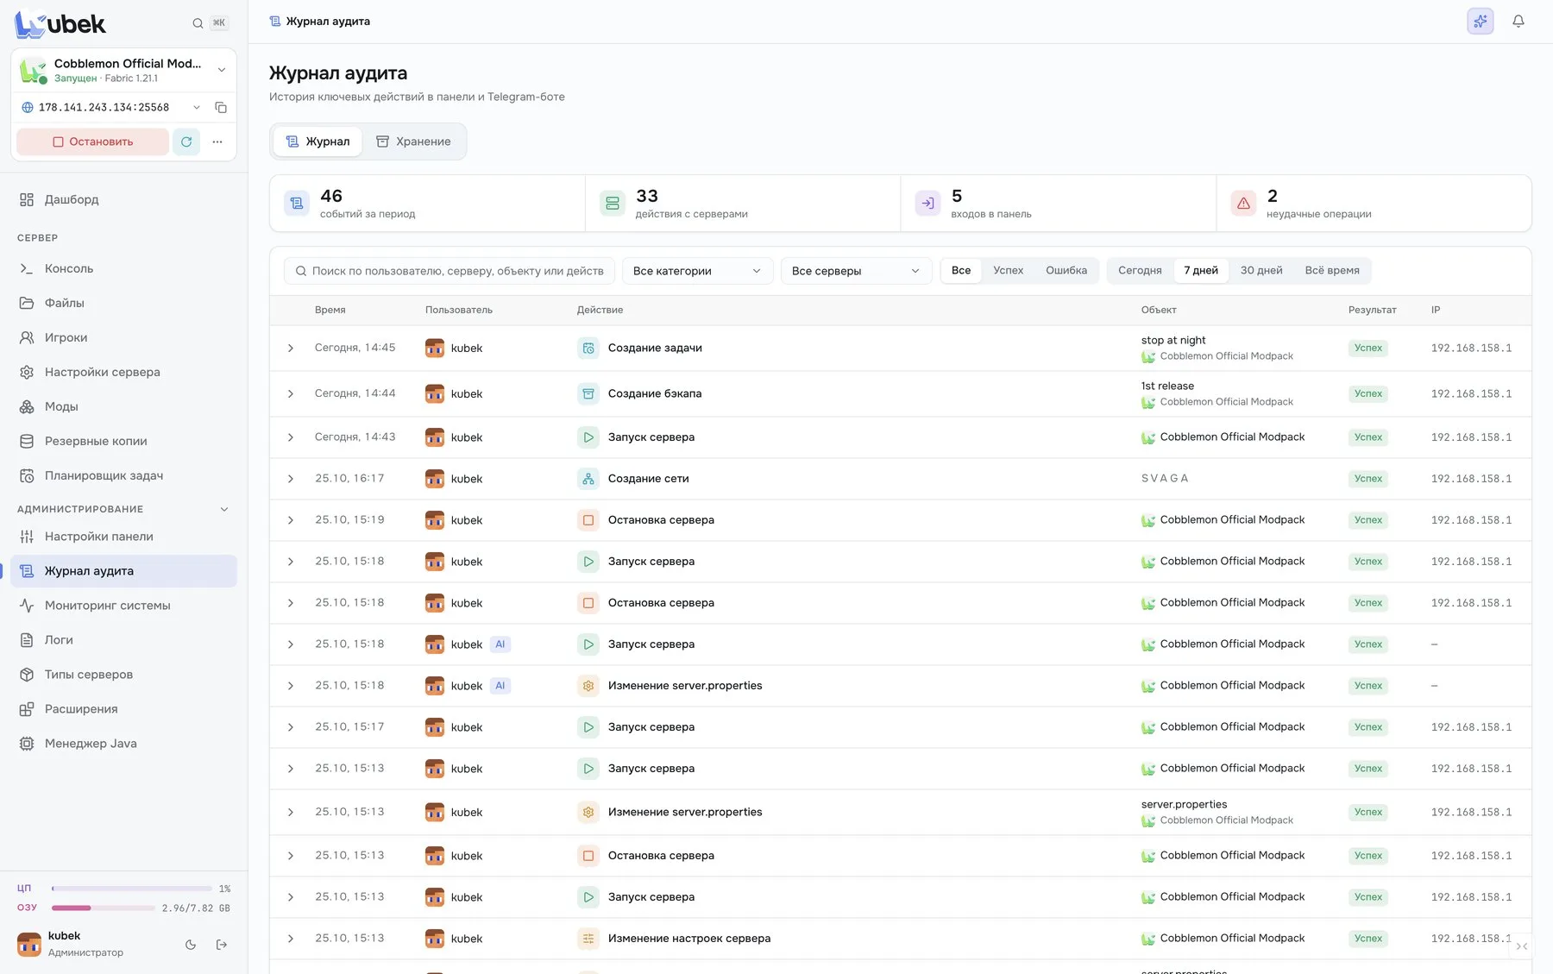Show Все results filter
This screenshot has height=974, width=1553.
point(961,271)
